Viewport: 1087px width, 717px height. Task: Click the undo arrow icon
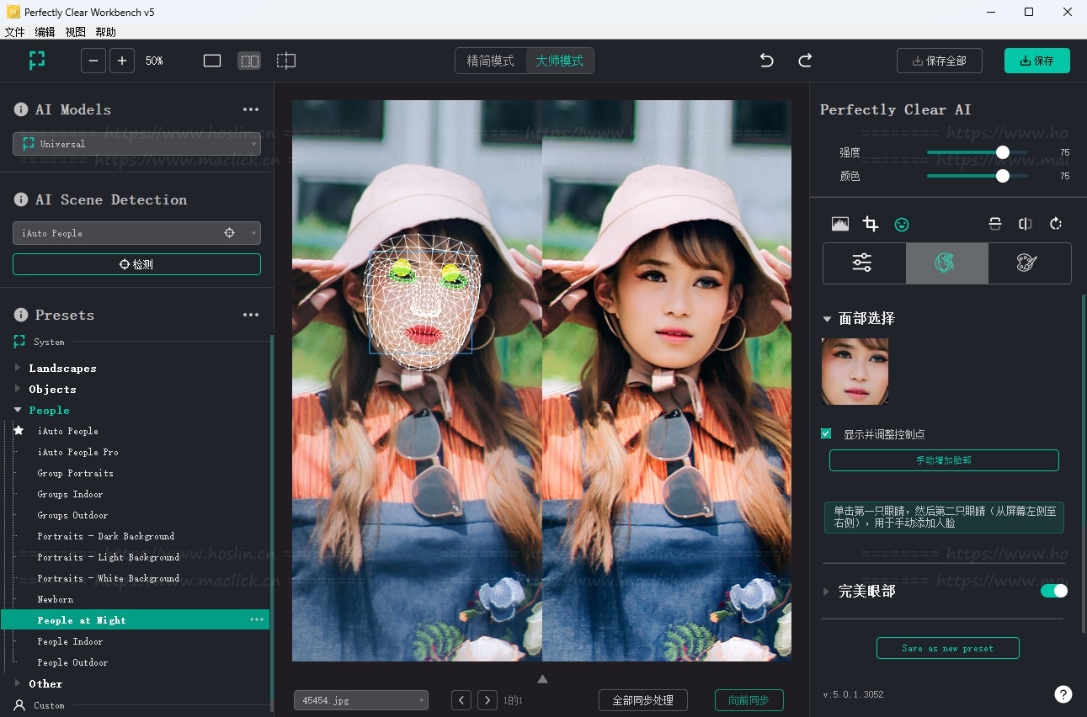[766, 61]
